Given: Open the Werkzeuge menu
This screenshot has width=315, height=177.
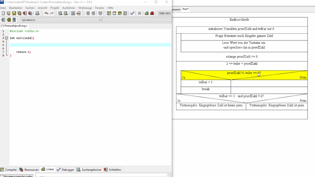Looking at the screenshot, I should [x=85, y=8].
